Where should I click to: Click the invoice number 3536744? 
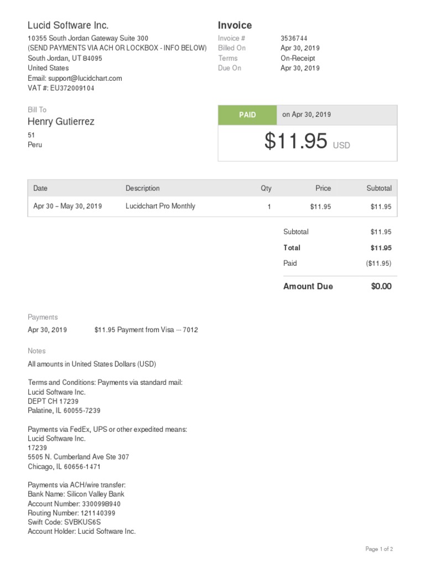point(294,38)
